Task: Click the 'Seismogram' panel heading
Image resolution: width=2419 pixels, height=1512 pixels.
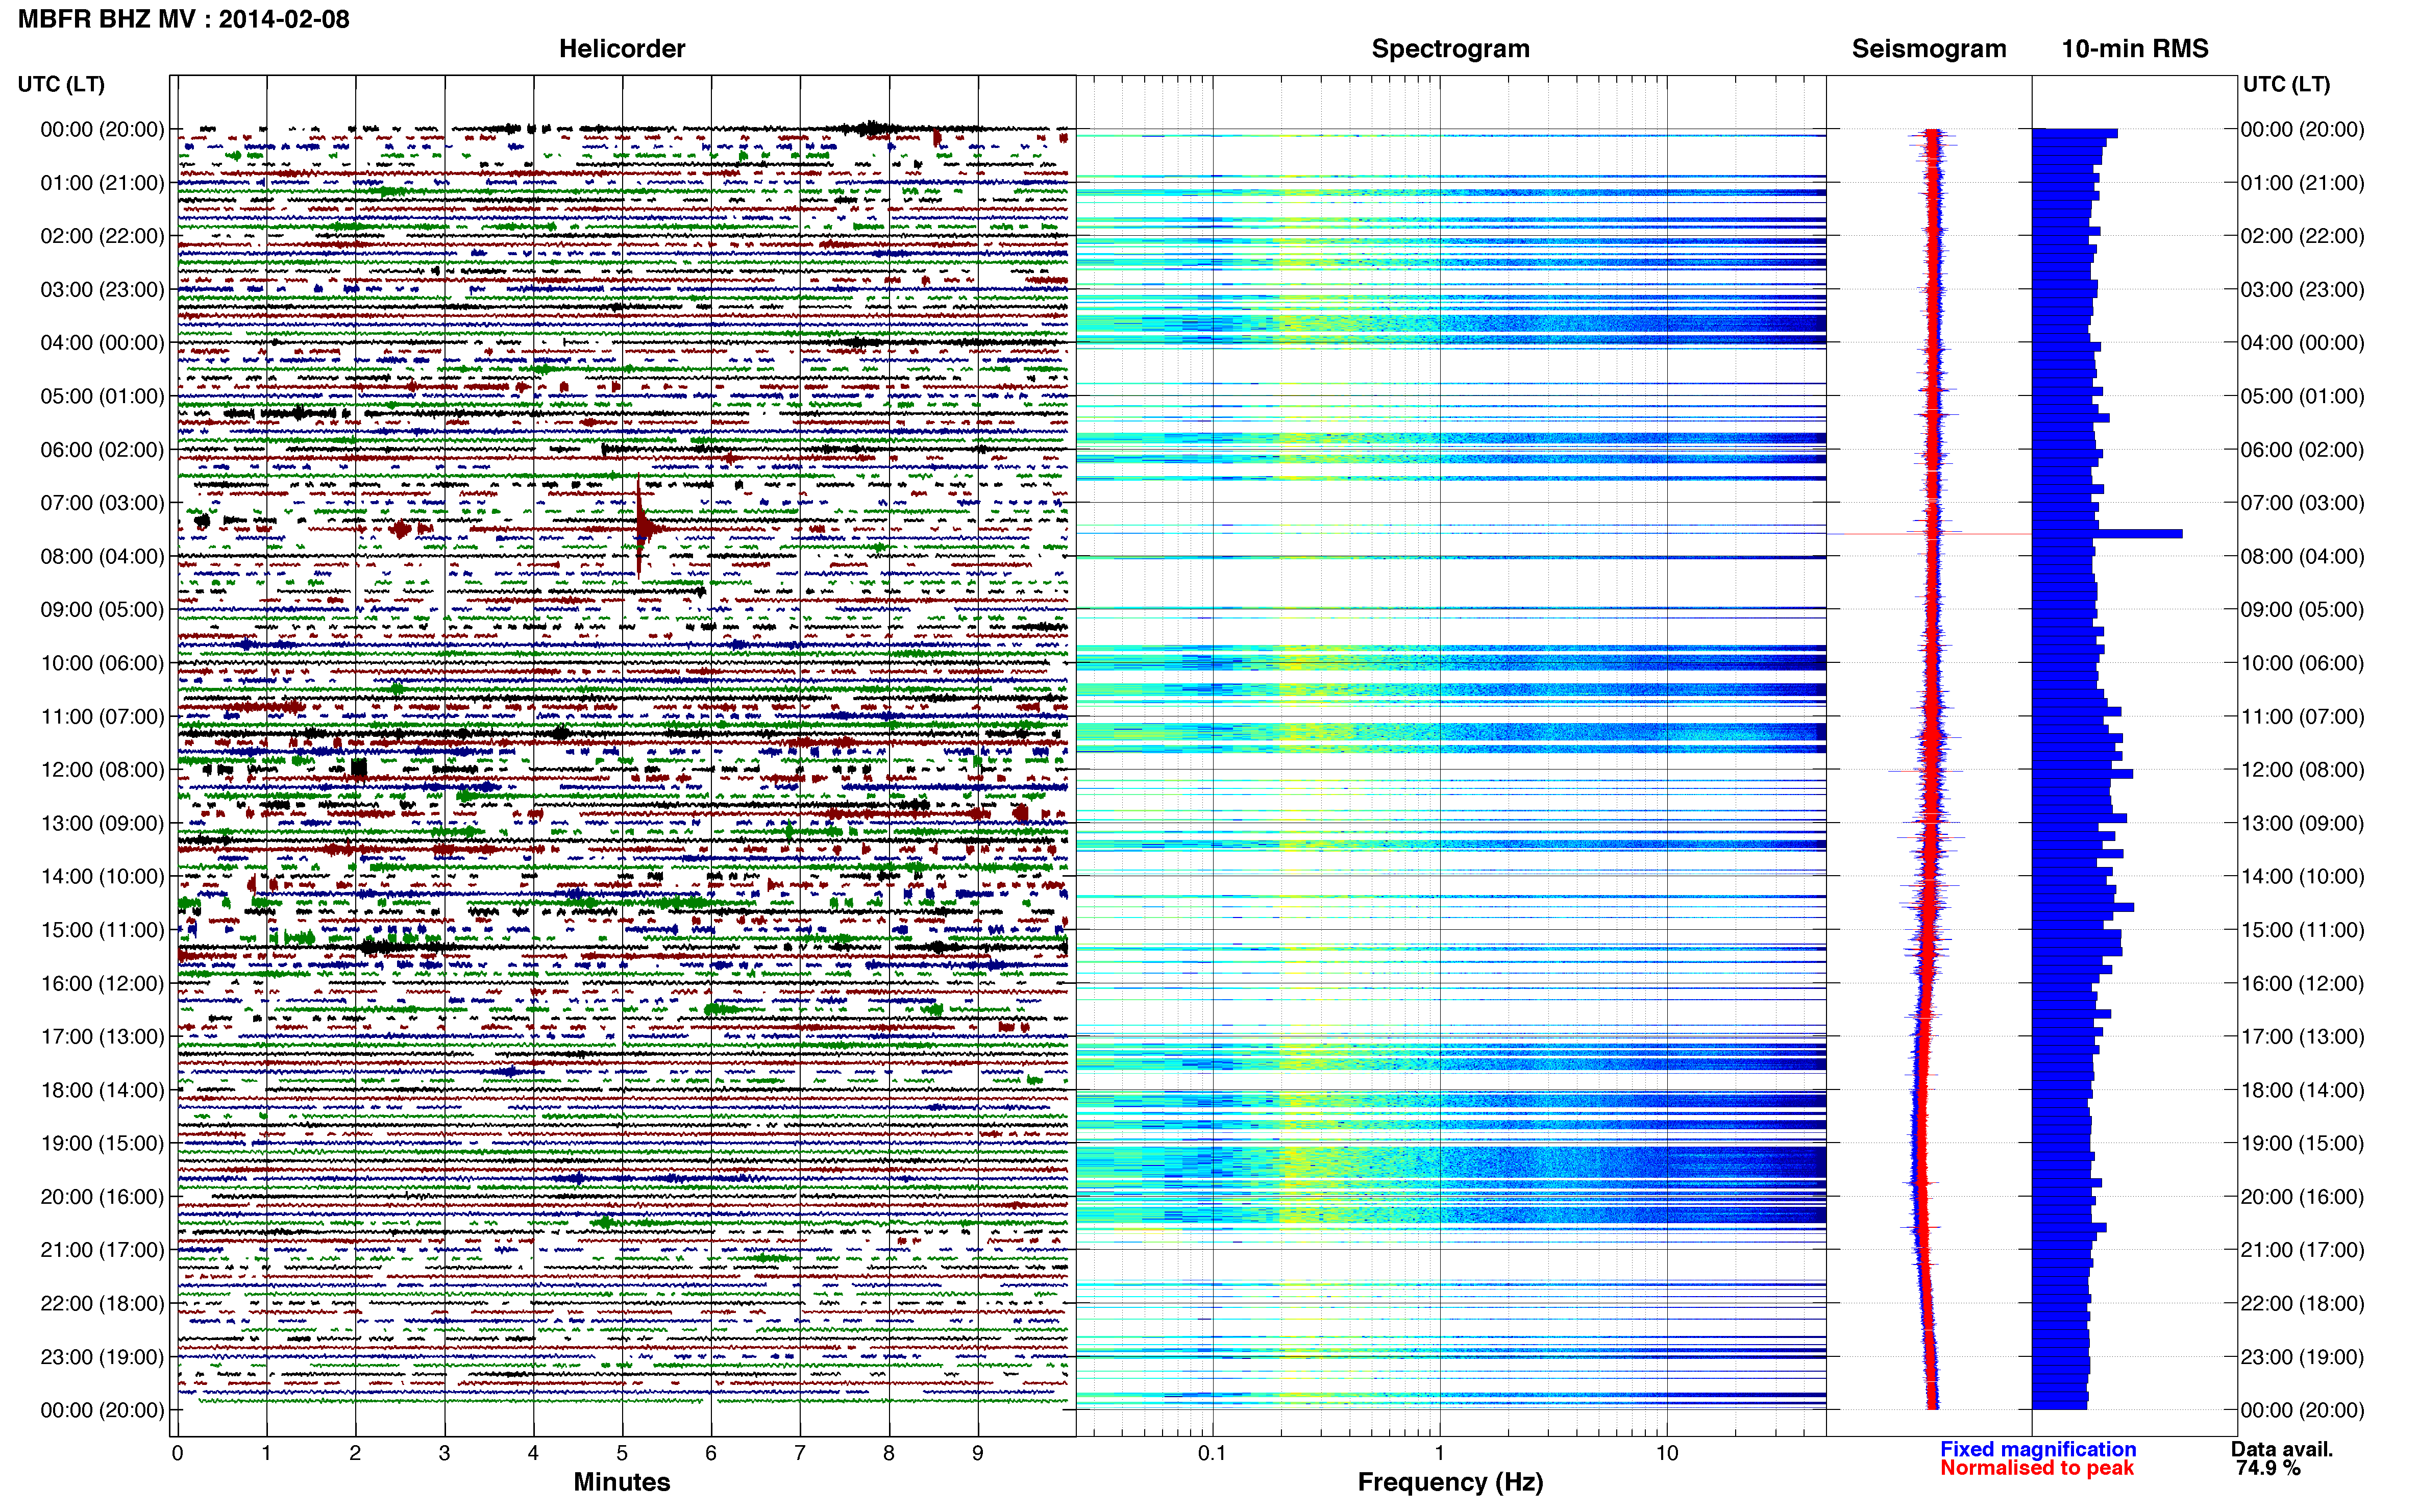Action: tap(1928, 49)
